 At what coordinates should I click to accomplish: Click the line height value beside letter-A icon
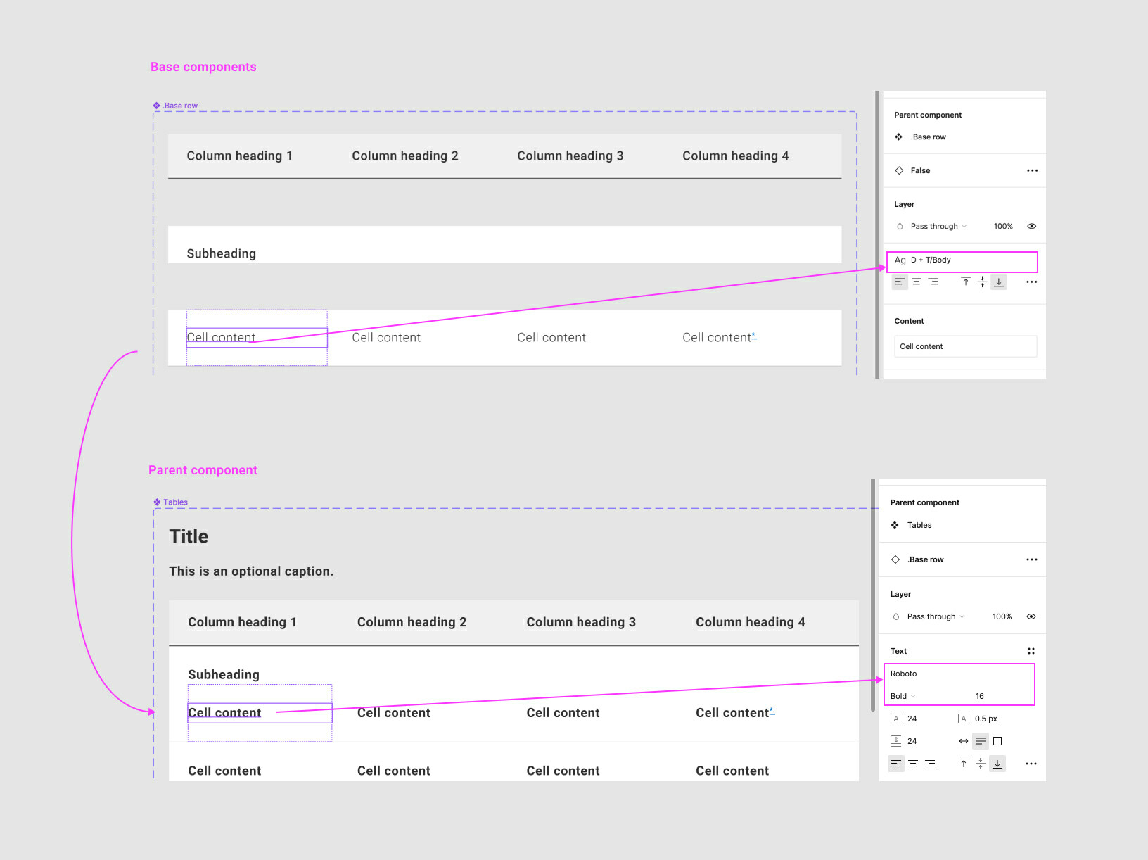912,719
